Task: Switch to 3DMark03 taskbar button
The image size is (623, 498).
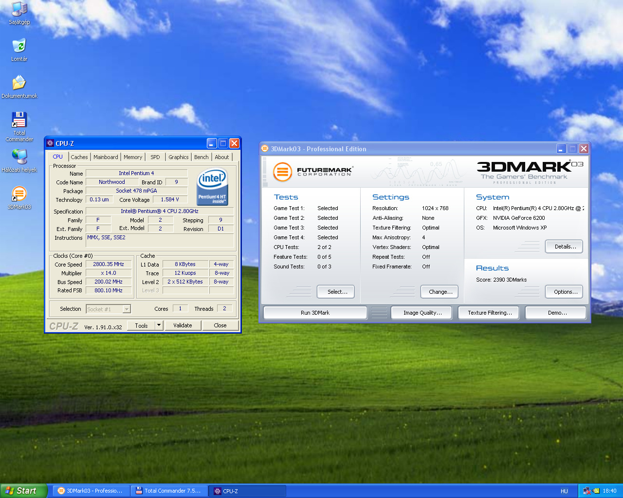Action: 91,491
